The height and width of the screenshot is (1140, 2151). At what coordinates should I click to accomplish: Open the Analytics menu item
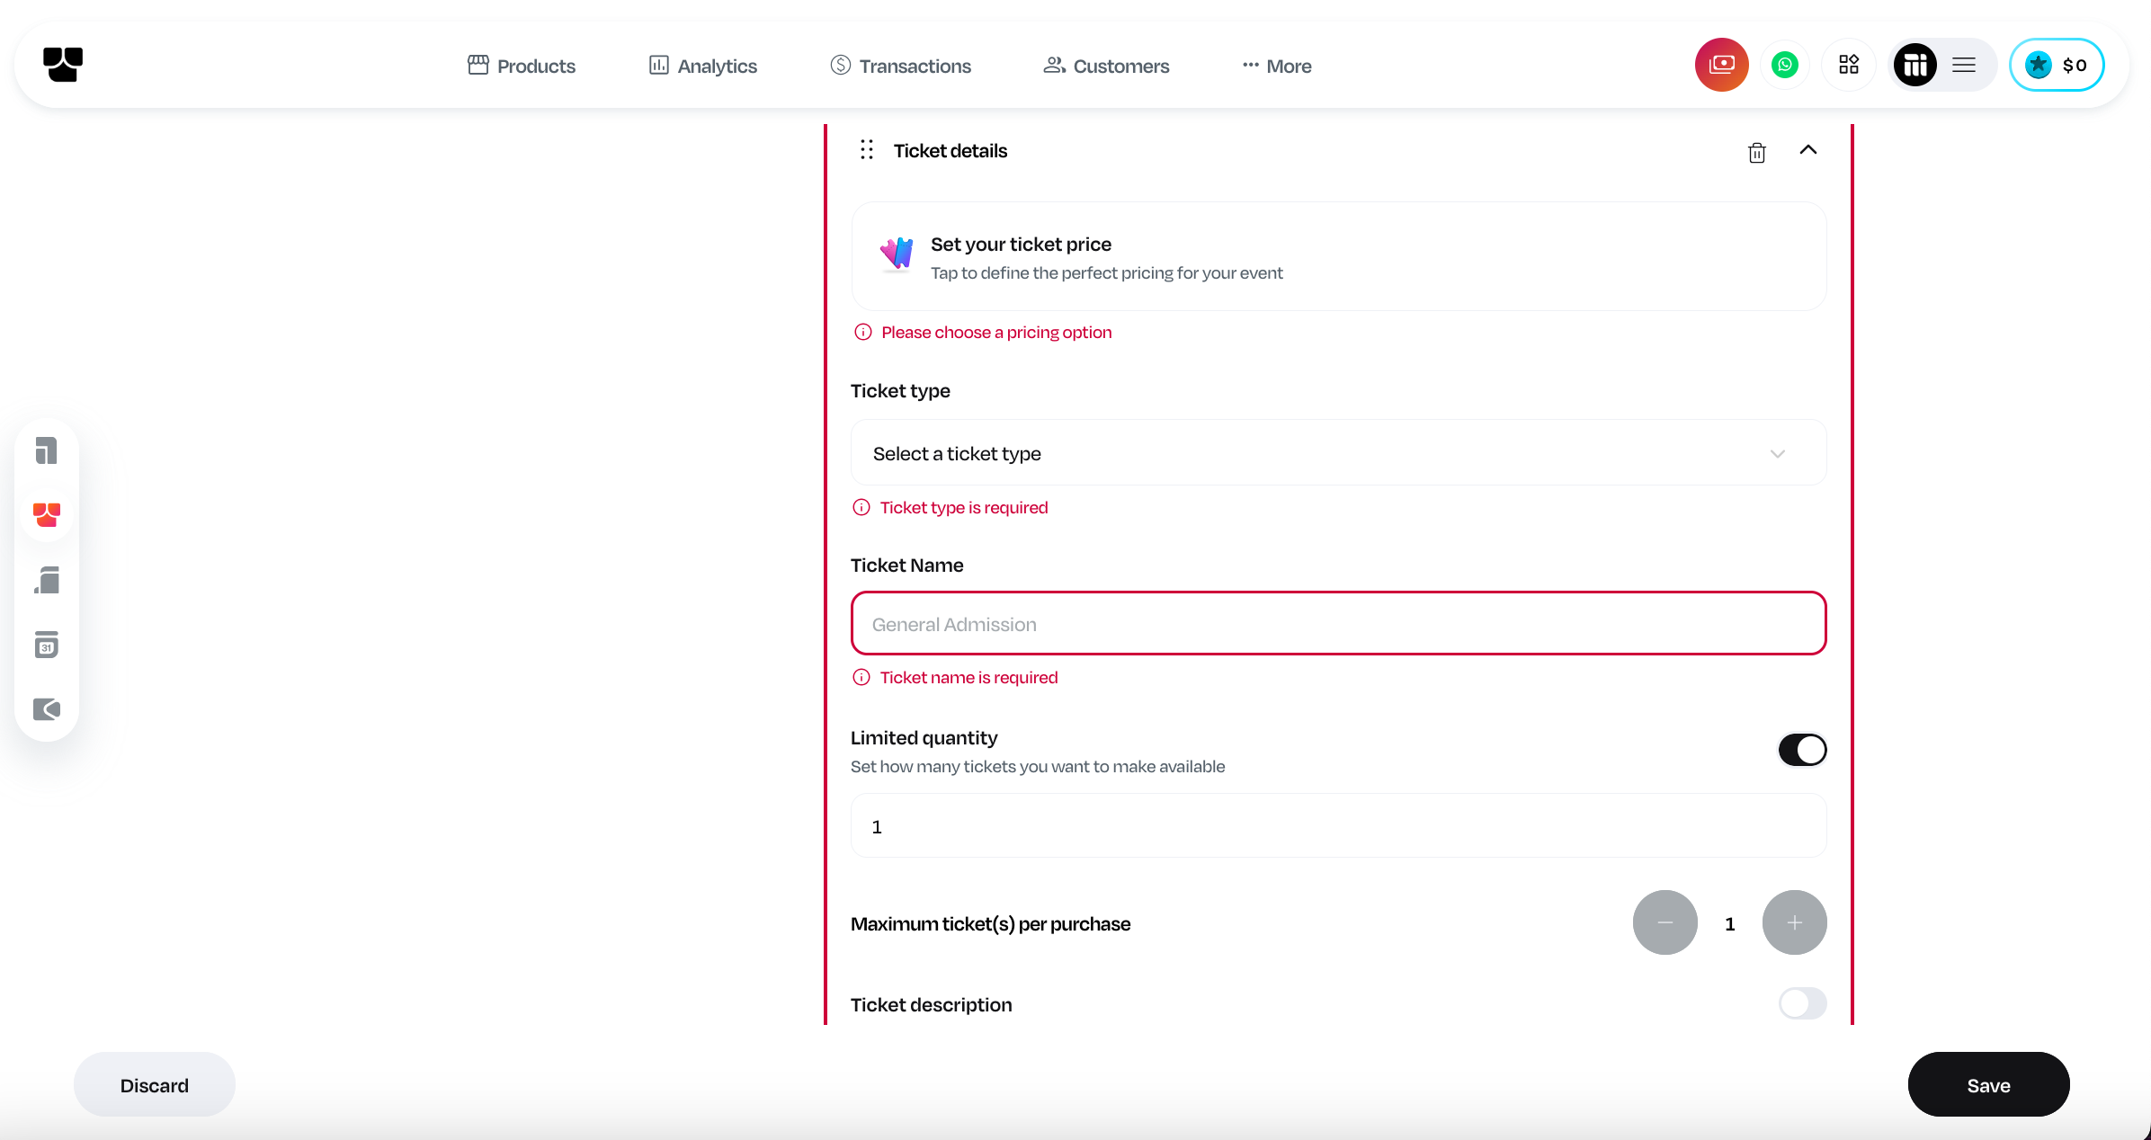[703, 66]
